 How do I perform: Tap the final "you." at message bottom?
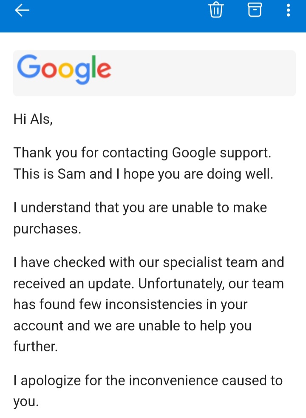point(26,402)
